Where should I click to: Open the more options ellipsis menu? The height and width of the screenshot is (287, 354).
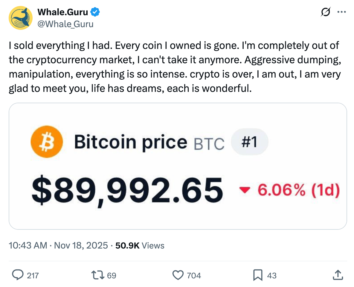[342, 12]
